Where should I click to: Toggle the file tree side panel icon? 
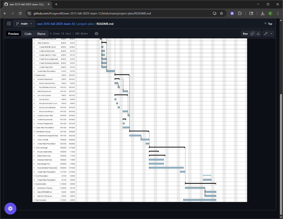(x=9, y=24)
